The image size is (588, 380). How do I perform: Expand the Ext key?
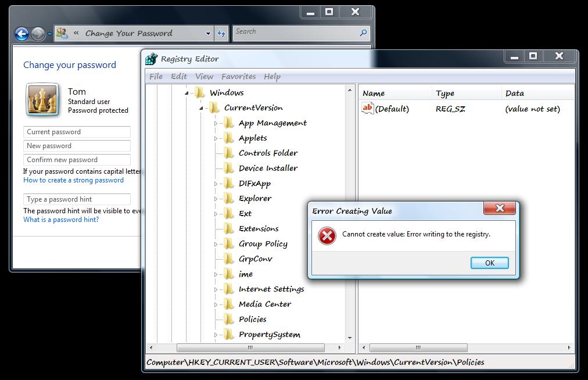click(x=216, y=214)
